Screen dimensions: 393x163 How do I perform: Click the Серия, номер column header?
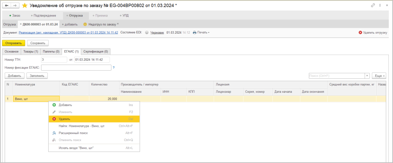[x=258, y=92]
